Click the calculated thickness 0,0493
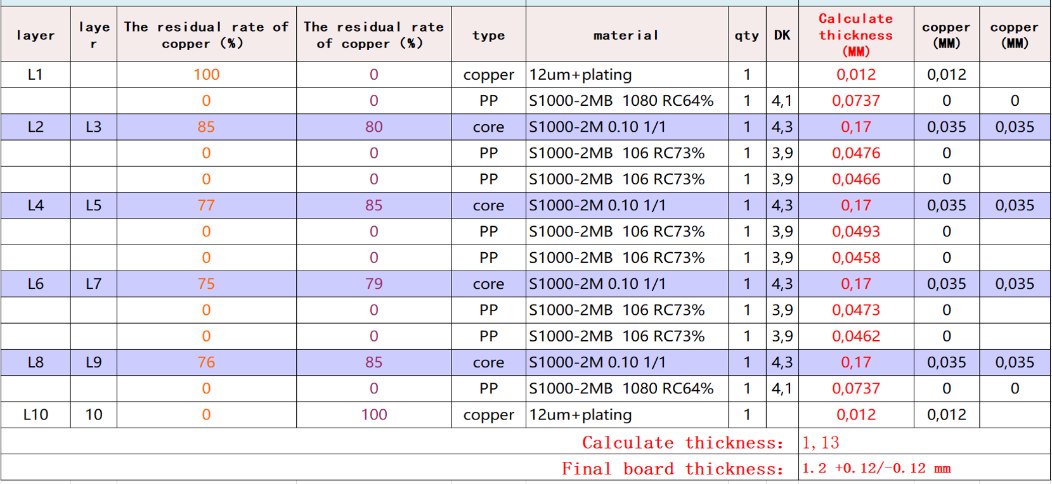Image resolution: width=1052 pixels, height=484 pixels. (856, 232)
